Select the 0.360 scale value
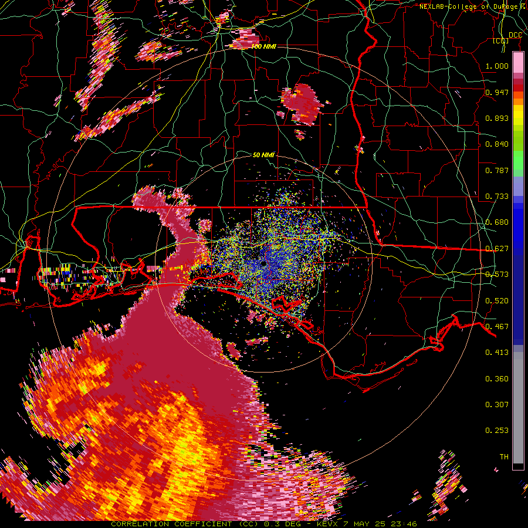 click(x=497, y=379)
